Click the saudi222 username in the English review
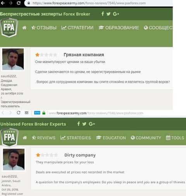Viewport: 186px width, 196px height. 9,176
